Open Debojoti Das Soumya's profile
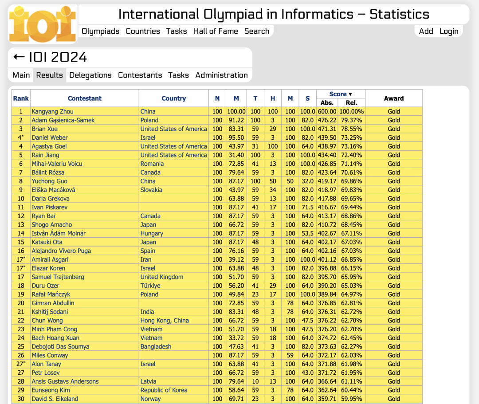 (60, 347)
